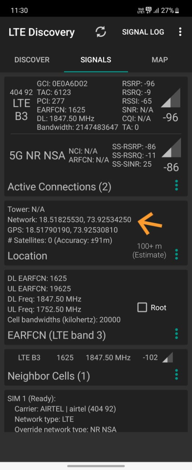Tap the orange arrow beside network coordinates
The height and width of the screenshot is (470, 192).
(149, 223)
